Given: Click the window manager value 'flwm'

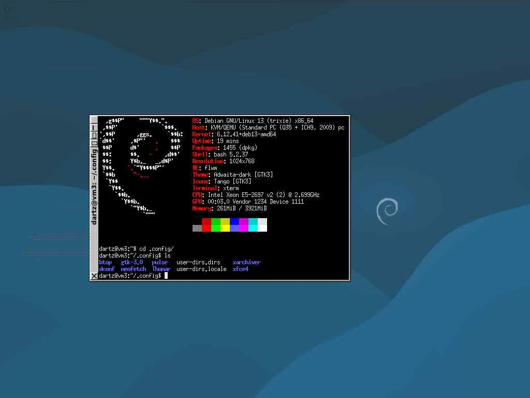Looking at the screenshot, I should pyautogui.click(x=211, y=168).
